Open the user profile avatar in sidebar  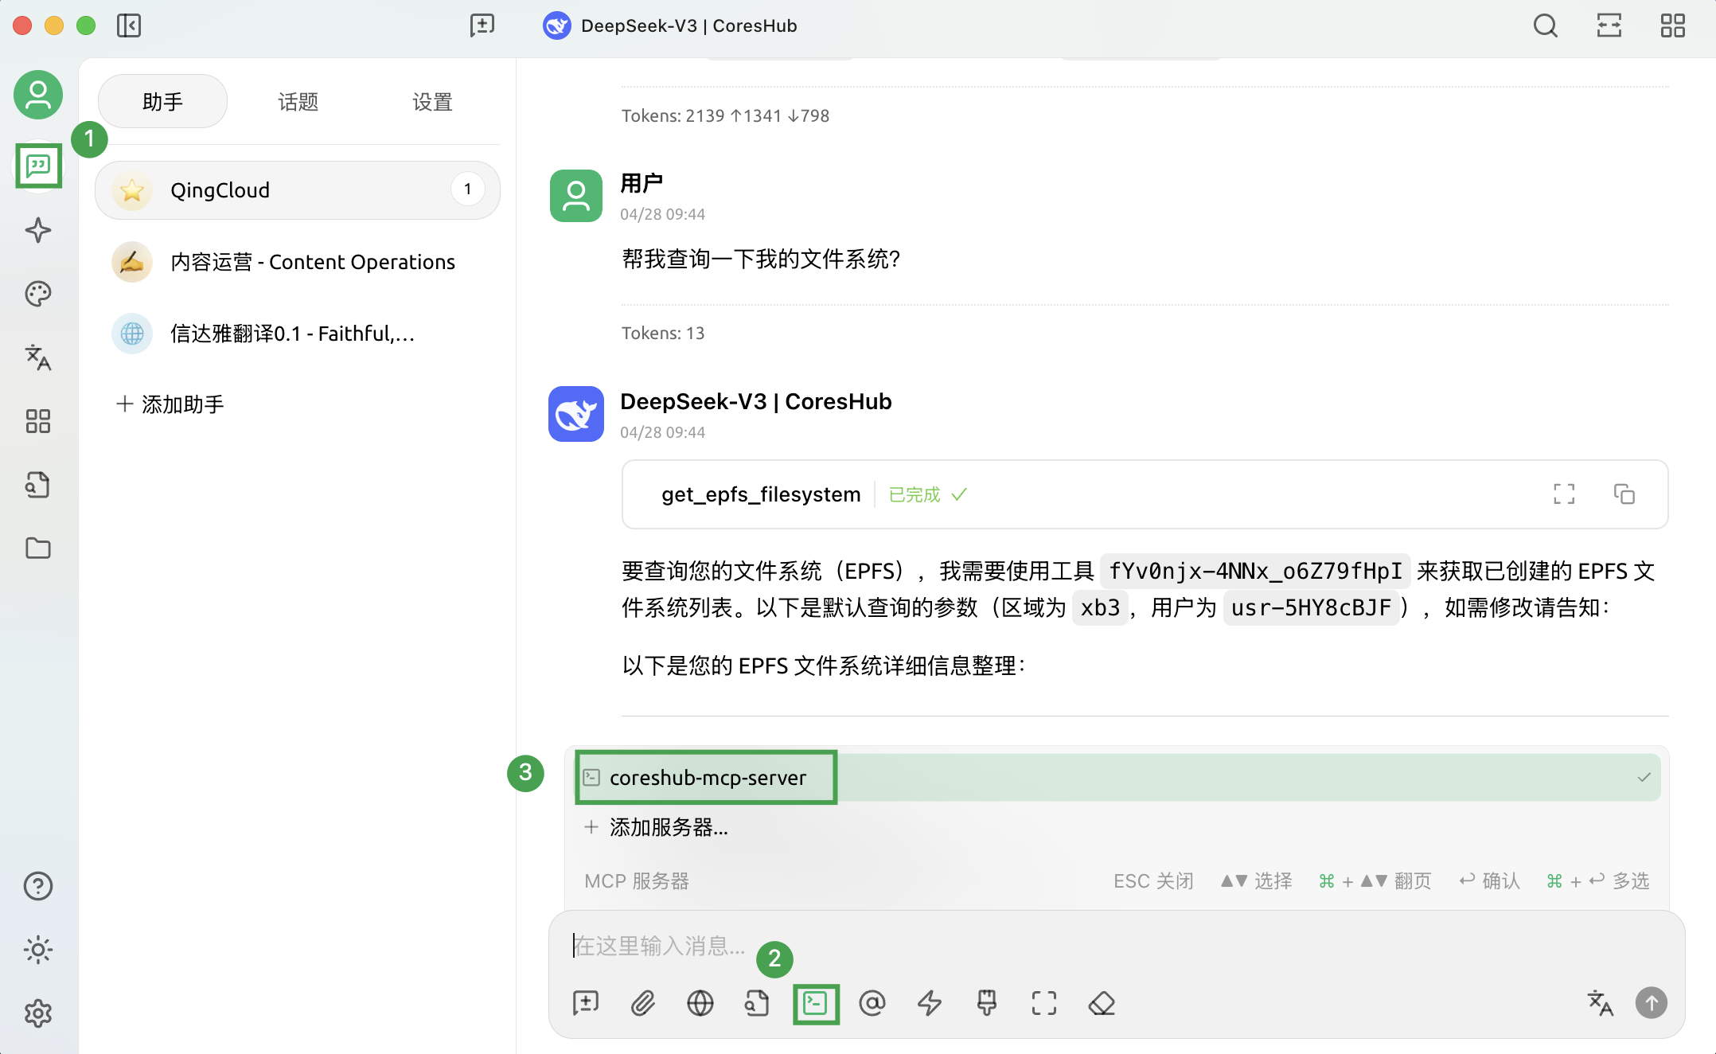pyautogui.click(x=37, y=95)
